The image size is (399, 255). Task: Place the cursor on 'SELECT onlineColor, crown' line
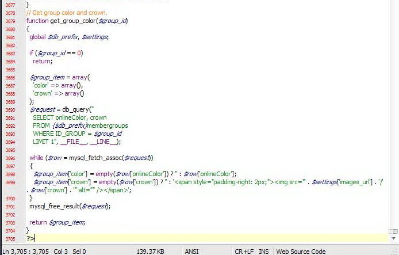[70, 117]
